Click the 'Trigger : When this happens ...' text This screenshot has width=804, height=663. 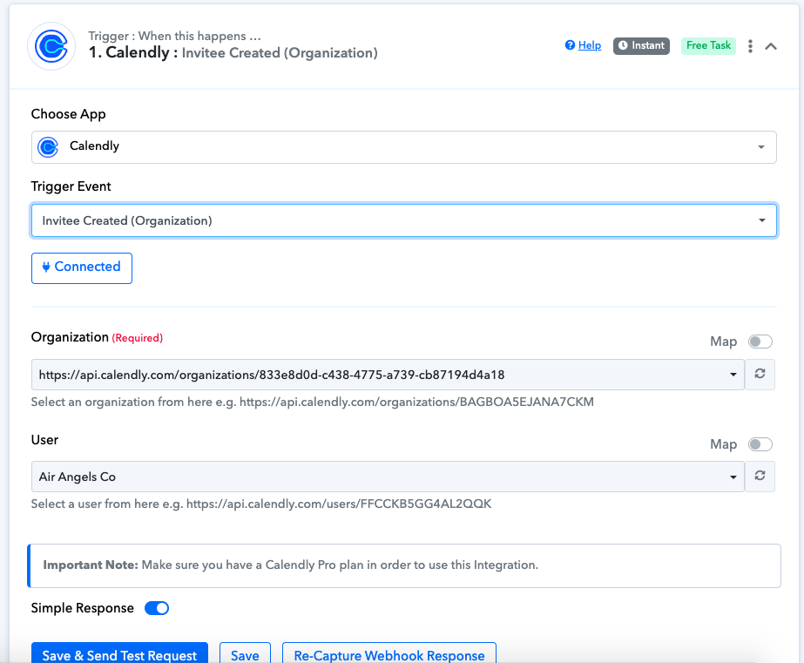click(174, 36)
